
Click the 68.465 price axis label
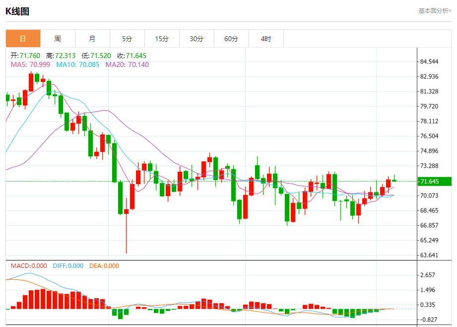429,210
